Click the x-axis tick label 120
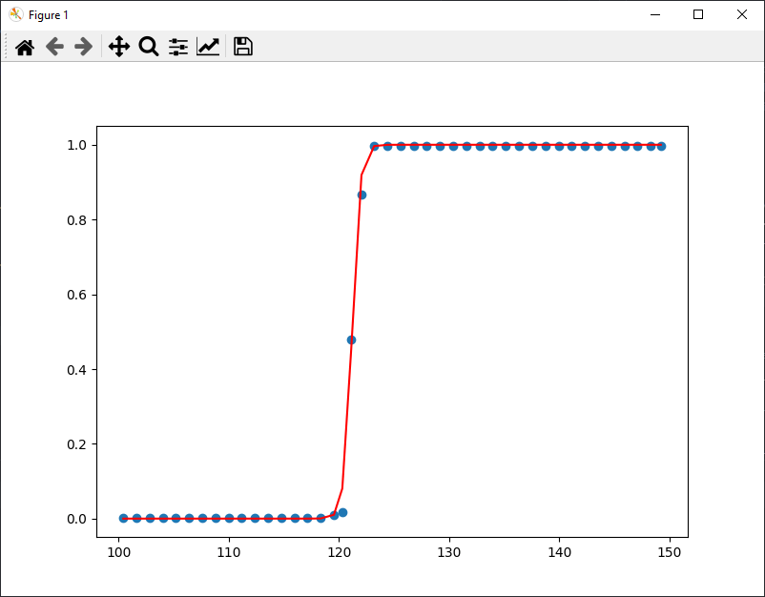The height and width of the screenshot is (597, 765). [339, 551]
